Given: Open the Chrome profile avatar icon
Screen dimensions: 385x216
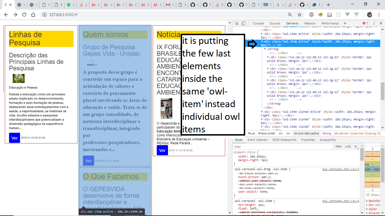Looking at the screenshot, I should (x=369, y=15).
